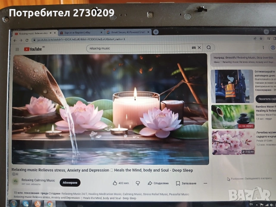
Task: Click the browser address bar URL
Action: click(x=81, y=40)
